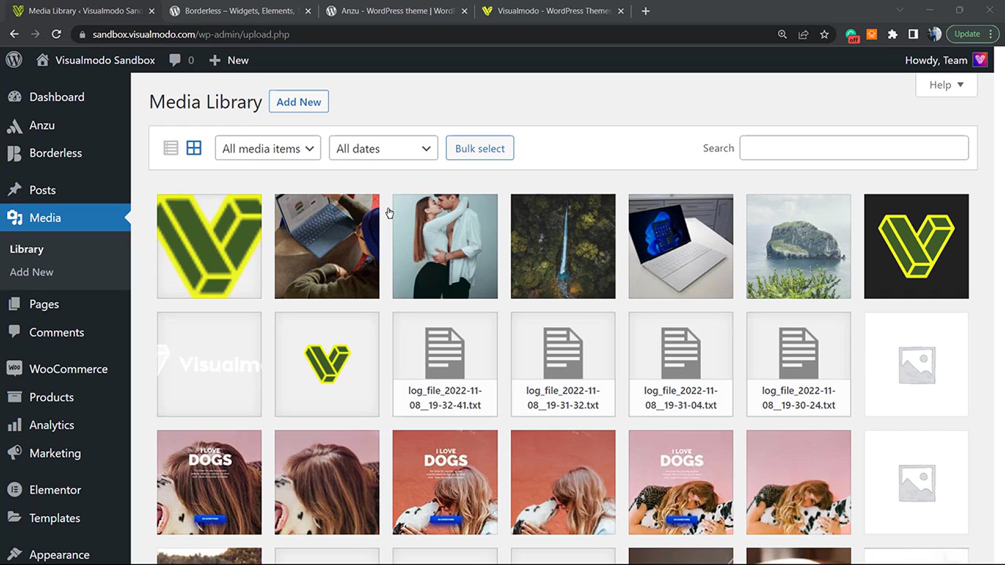
Task: Click the Comments sidebar icon
Action: pos(15,332)
